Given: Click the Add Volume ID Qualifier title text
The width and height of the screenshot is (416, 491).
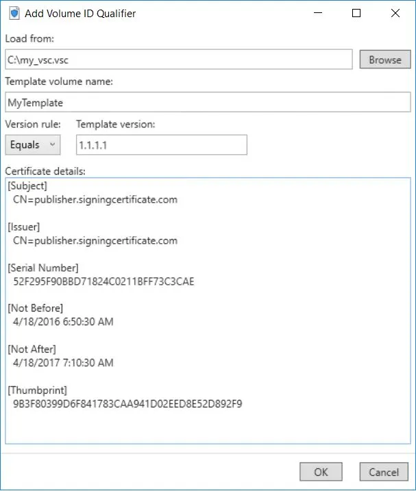Looking at the screenshot, I should click(79, 13).
